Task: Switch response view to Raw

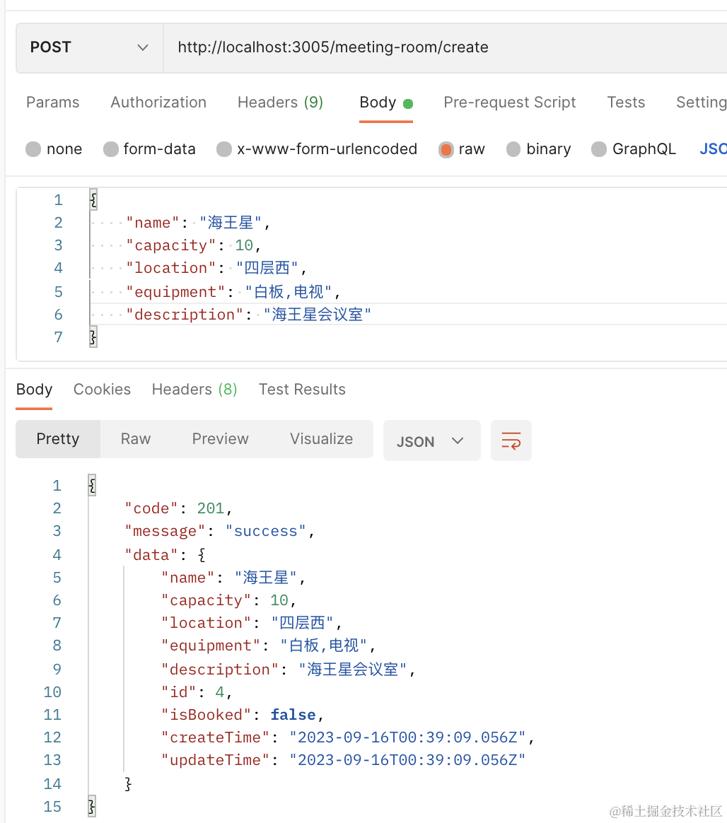Action: [x=135, y=439]
